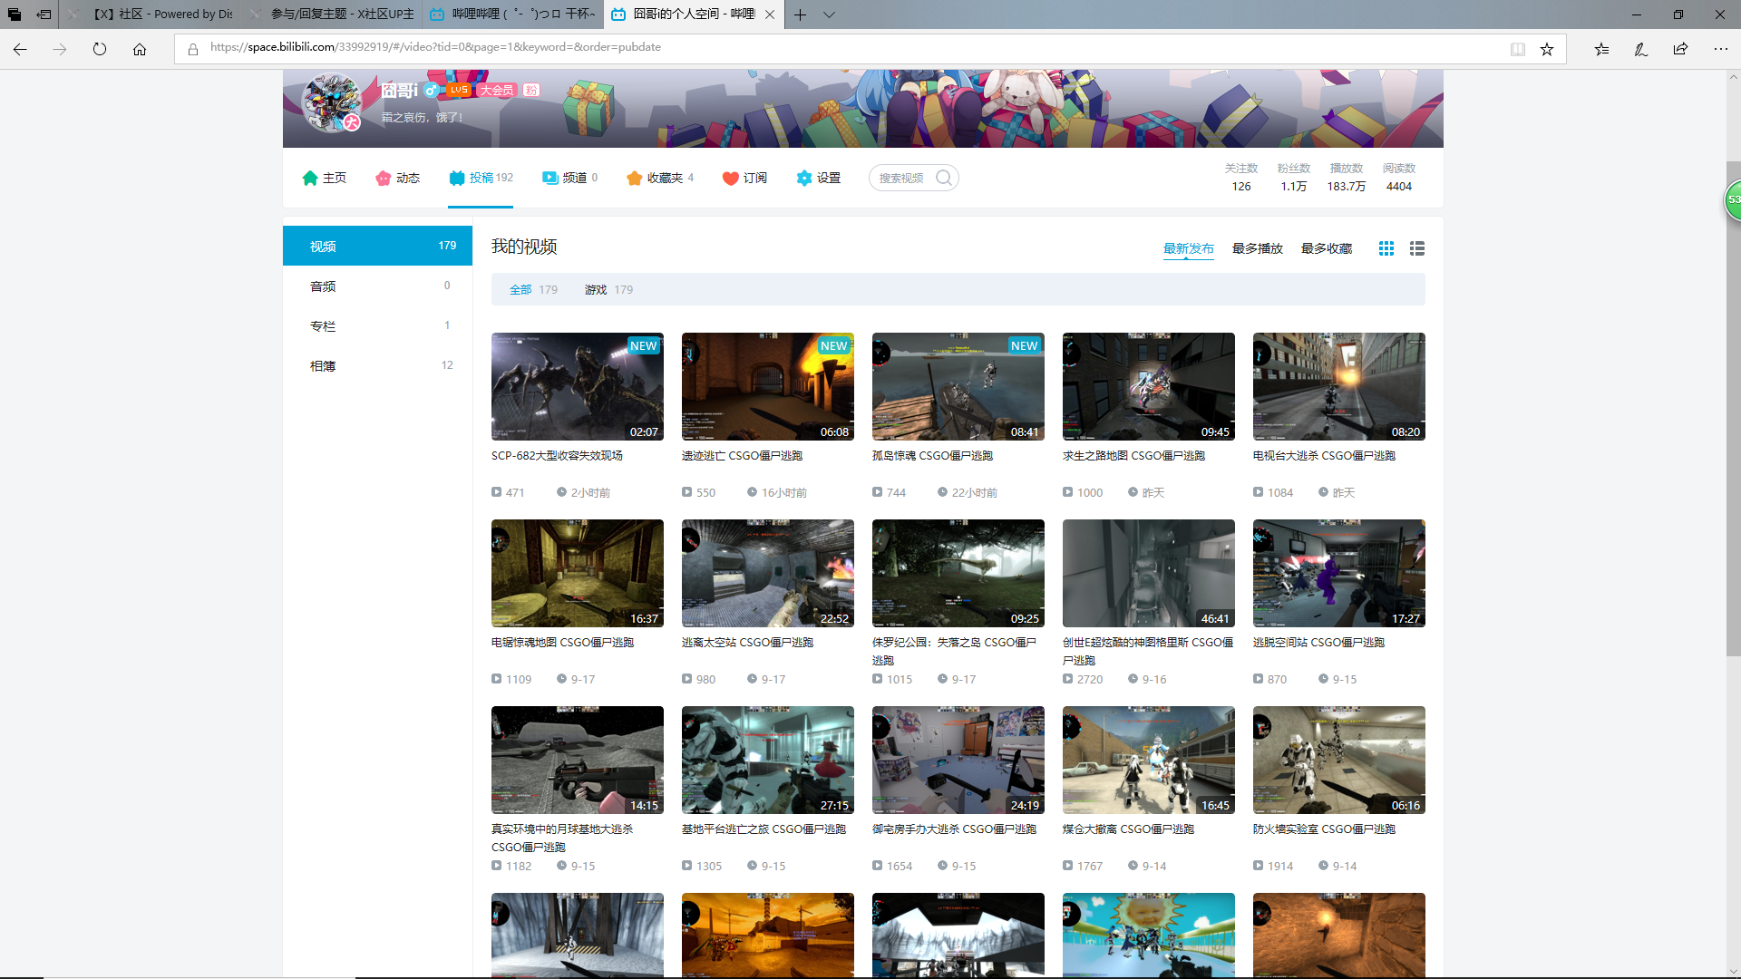Open SCP-682大型收容失效现场 video title
1741x979 pixels.
tap(557, 456)
